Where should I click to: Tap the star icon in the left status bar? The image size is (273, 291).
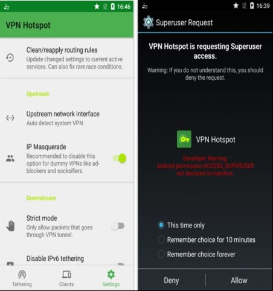(x=97, y=7)
